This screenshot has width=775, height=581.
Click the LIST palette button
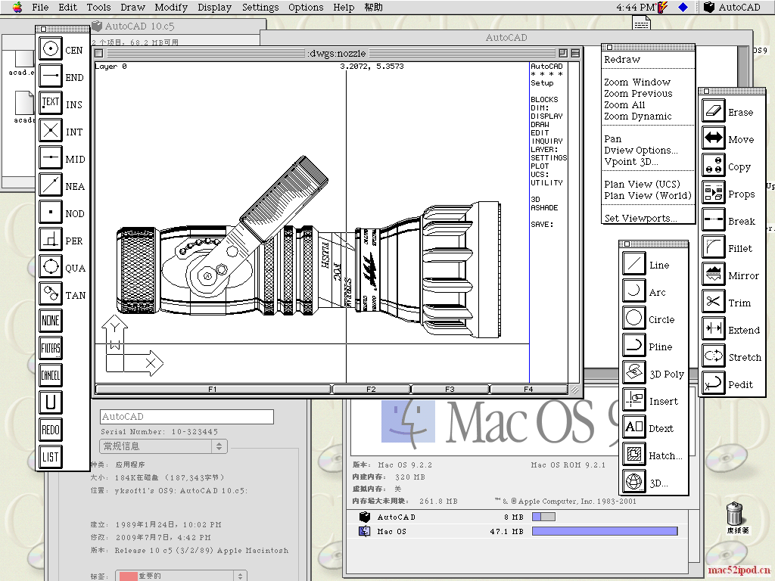click(51, 456)
